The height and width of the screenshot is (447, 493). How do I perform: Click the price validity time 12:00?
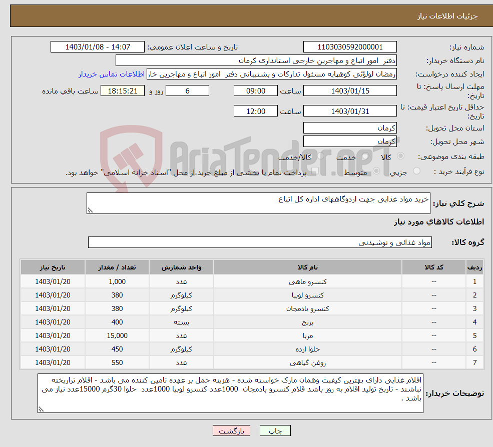click(256, 111)
